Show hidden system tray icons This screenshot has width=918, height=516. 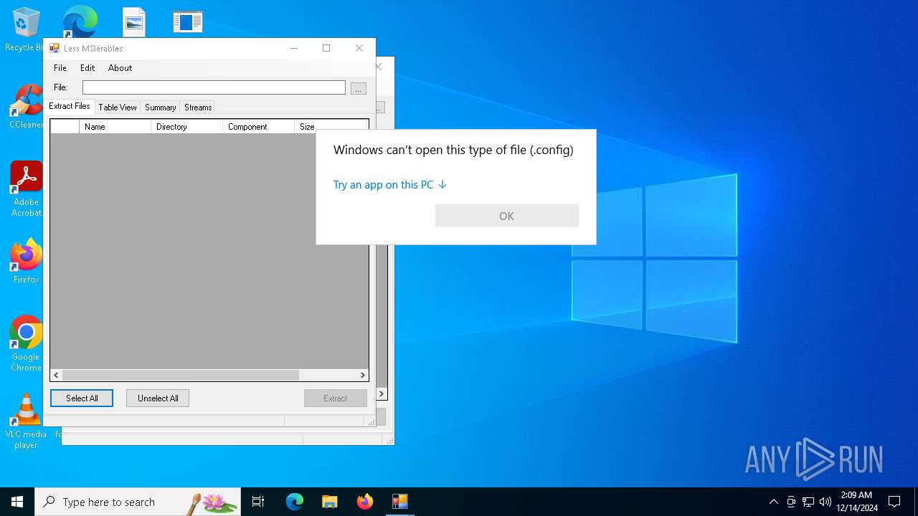pos(773,502)
